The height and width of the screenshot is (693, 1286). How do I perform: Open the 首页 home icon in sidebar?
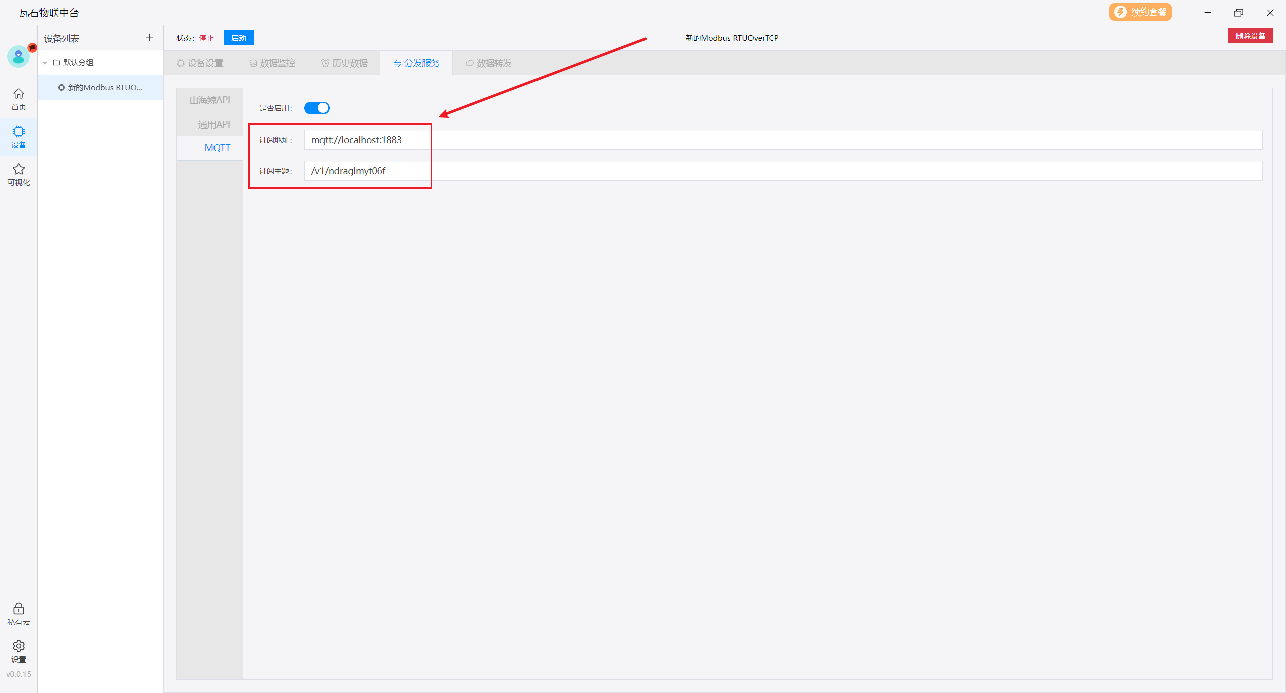(x=19, y=99)
